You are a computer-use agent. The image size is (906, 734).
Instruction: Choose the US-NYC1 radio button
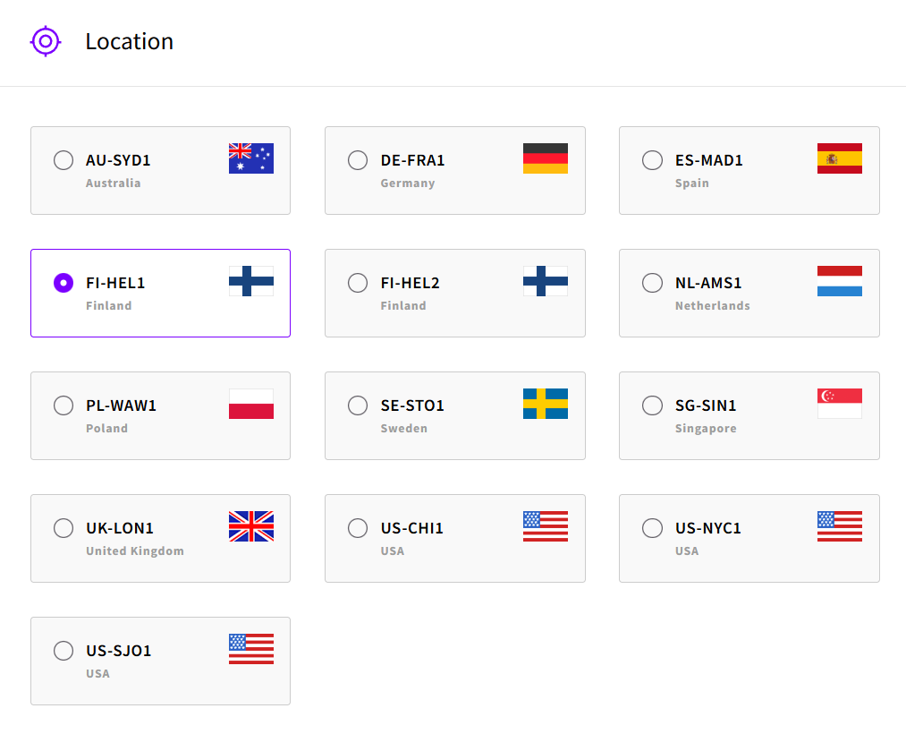coord(653,528)
